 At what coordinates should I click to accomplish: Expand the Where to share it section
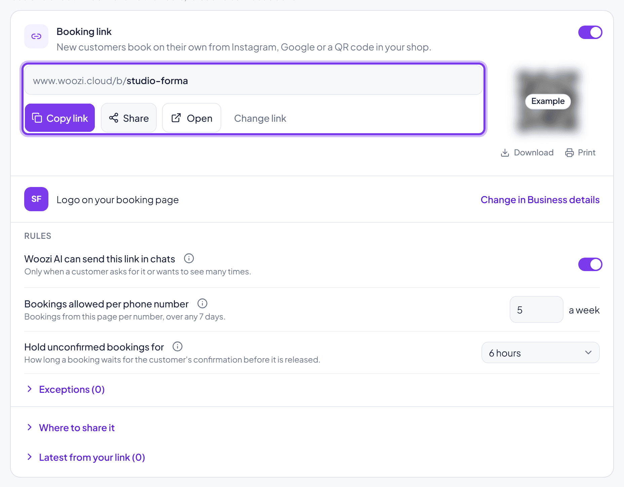[71, 428]
